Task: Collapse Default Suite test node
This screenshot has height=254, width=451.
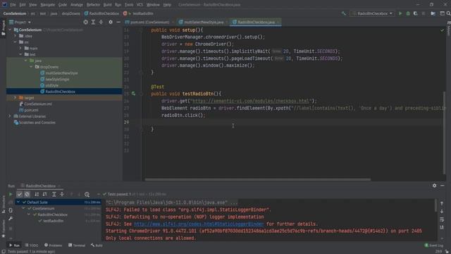Action: point(19,202)
